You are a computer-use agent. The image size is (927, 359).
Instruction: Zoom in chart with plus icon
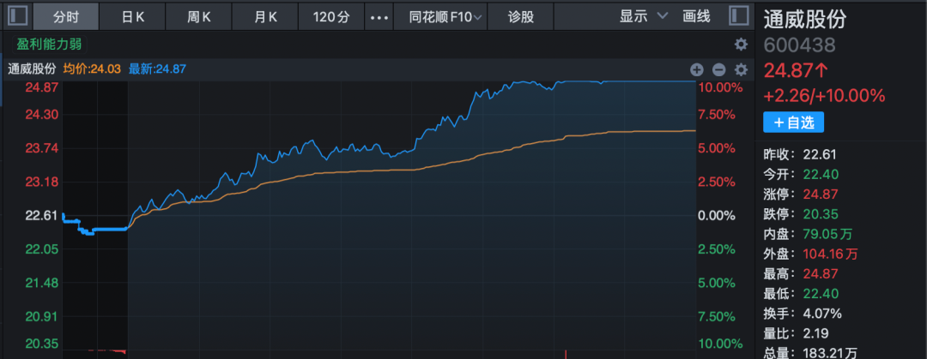pyautogui.click(x=697, y=70)
